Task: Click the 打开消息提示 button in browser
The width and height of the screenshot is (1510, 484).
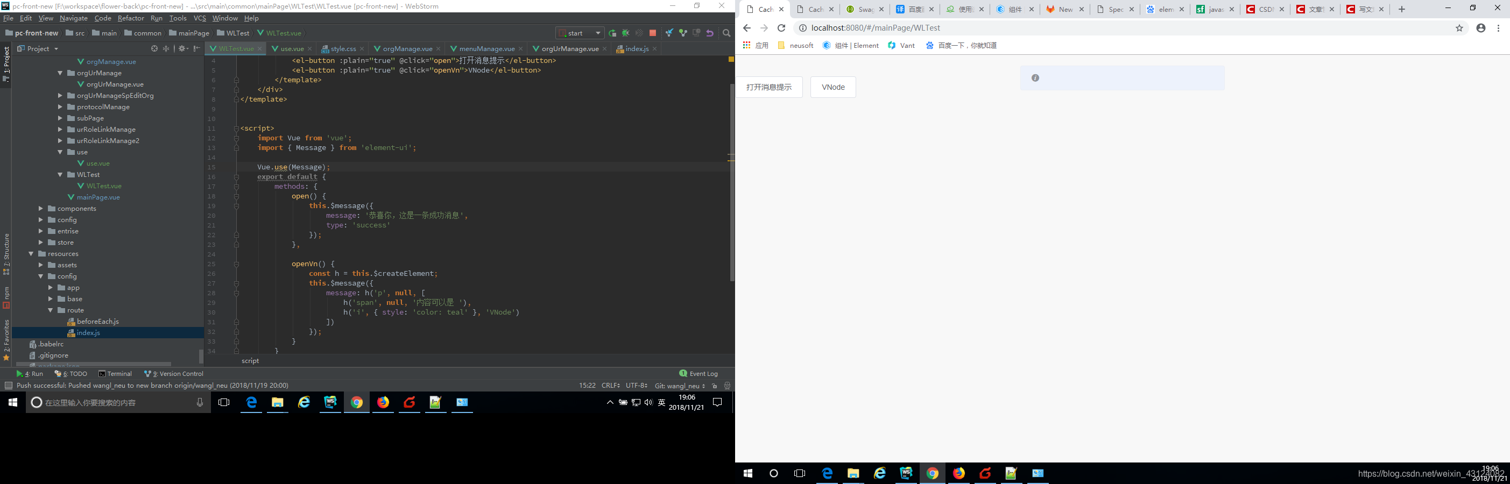Action: [769, 87]
